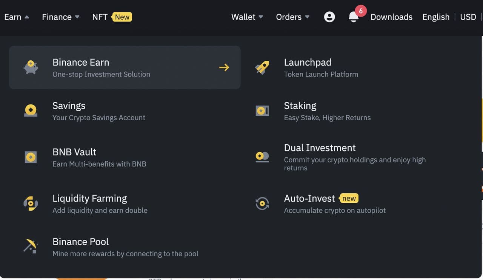Click the Savings coin icon
The width and height of the screenshot is (483, 280).
[x=31, y=110]
